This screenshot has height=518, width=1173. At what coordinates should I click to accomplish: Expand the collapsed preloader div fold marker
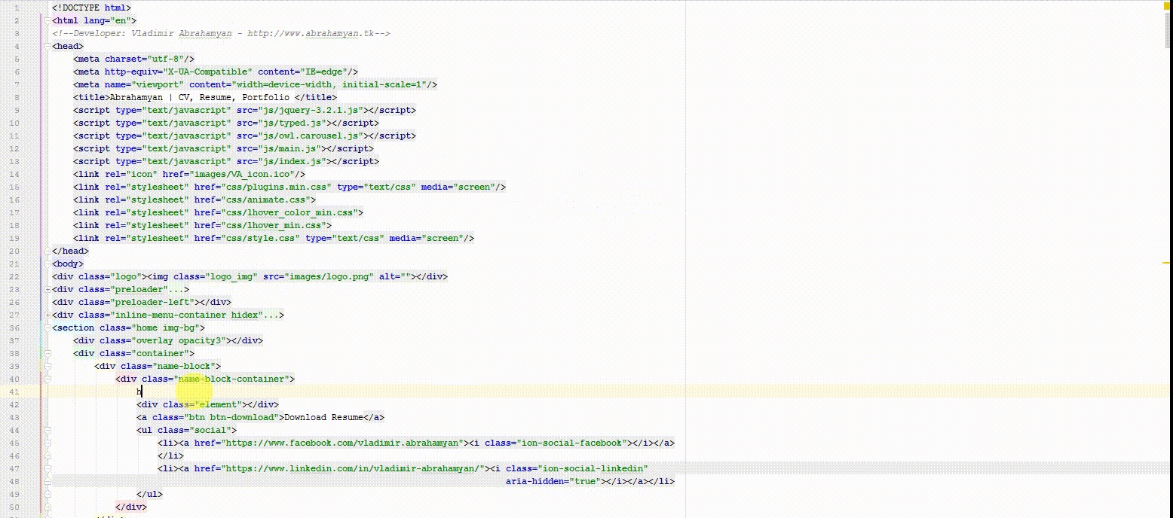click(47, 289)
